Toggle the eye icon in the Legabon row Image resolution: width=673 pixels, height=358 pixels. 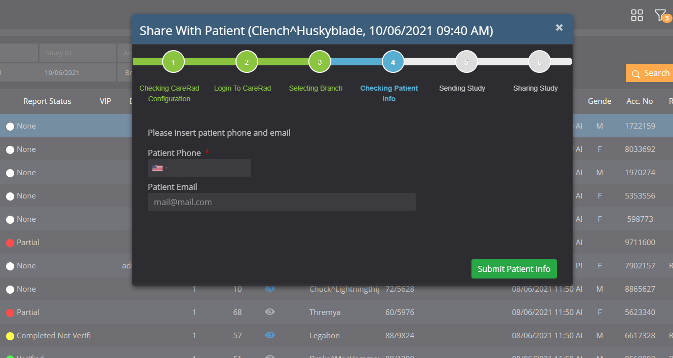pos(270,335)
